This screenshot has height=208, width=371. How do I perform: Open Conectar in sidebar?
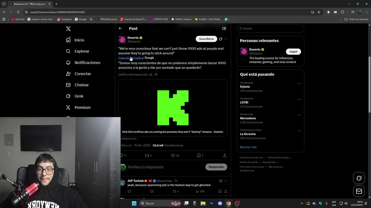[x=78, y=74]
